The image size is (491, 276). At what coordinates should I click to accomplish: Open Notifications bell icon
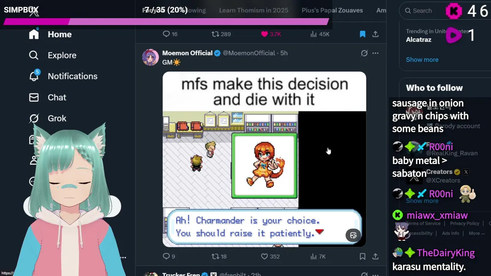34,76
